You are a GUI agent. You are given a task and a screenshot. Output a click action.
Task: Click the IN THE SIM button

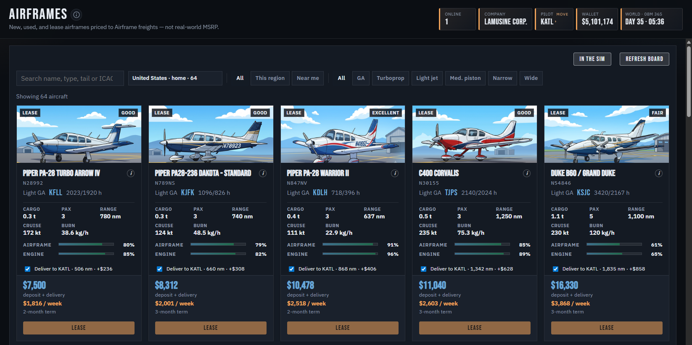tap(592, 59)
